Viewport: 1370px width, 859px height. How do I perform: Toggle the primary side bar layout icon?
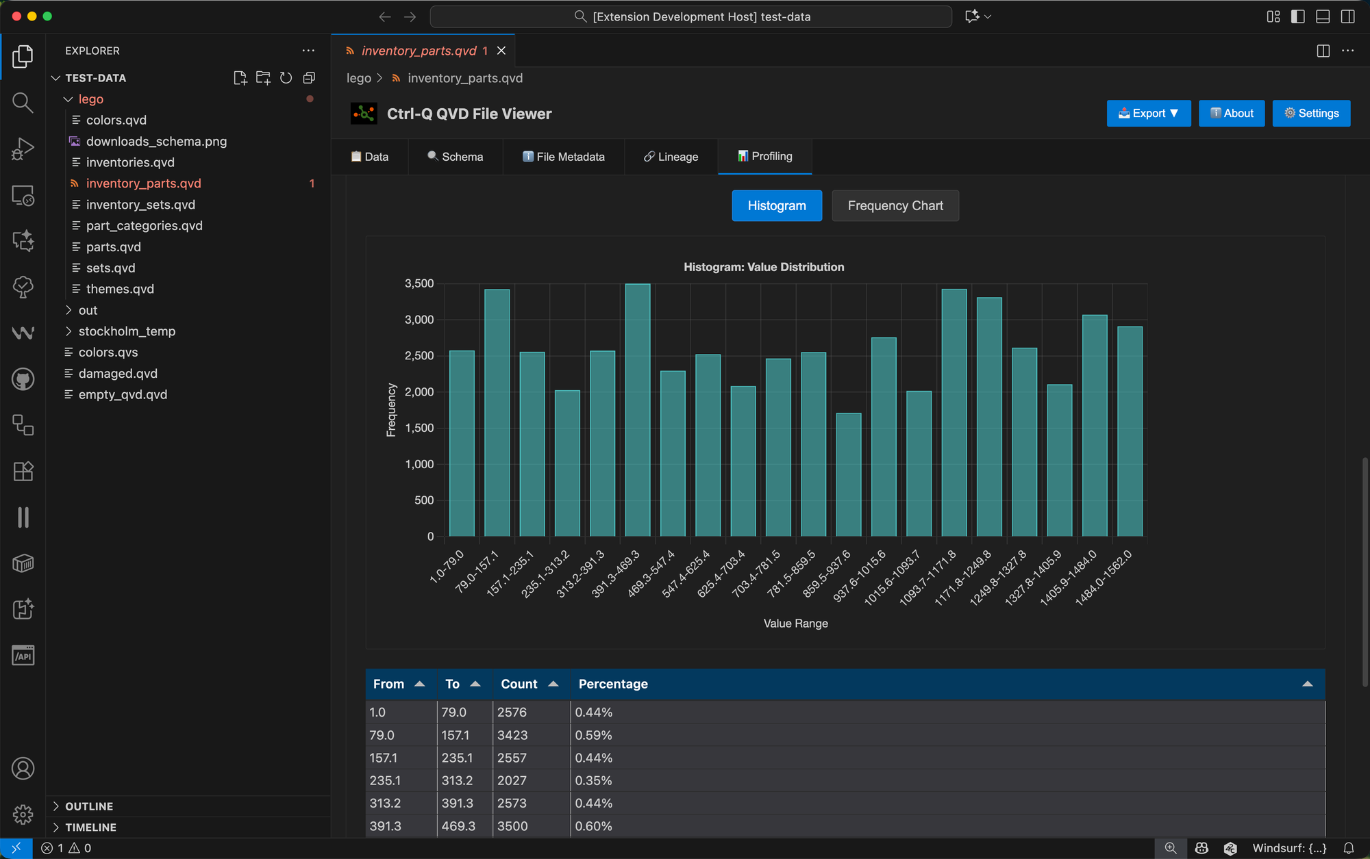(x=1297, y=16)
